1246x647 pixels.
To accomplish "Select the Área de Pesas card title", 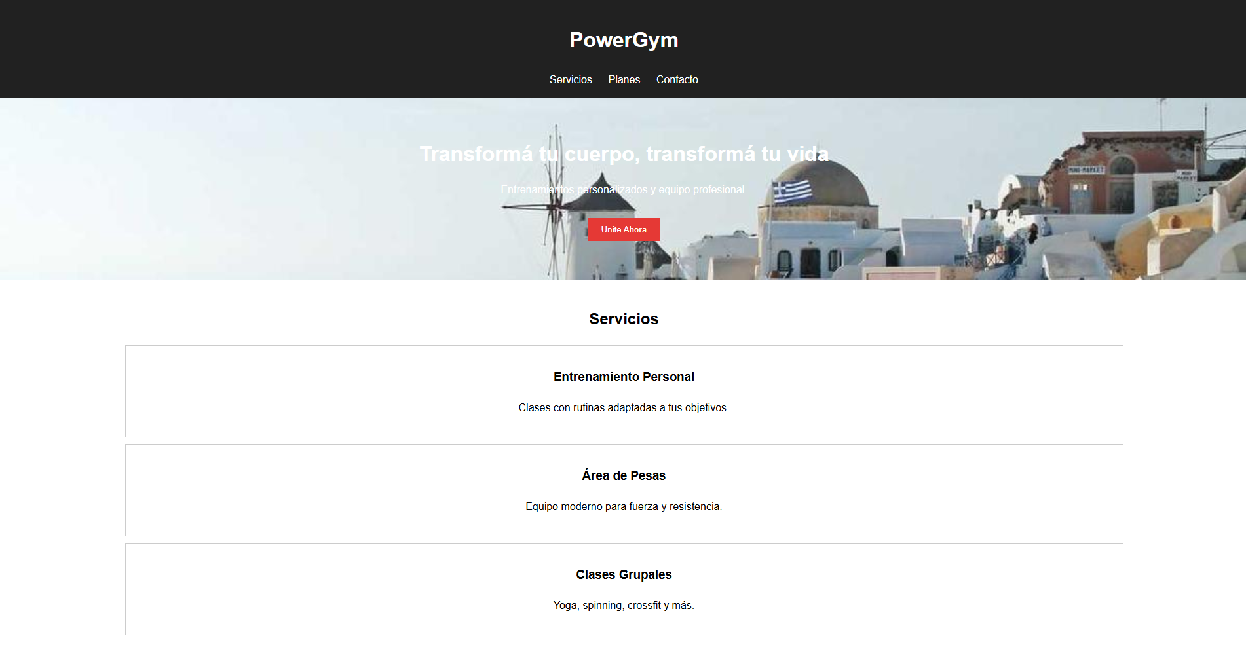I will [x=623, y=475].
